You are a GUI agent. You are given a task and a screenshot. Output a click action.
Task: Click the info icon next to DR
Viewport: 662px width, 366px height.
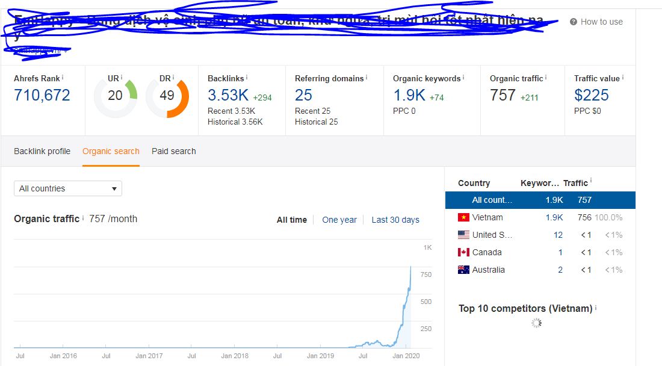coord(173,77)
